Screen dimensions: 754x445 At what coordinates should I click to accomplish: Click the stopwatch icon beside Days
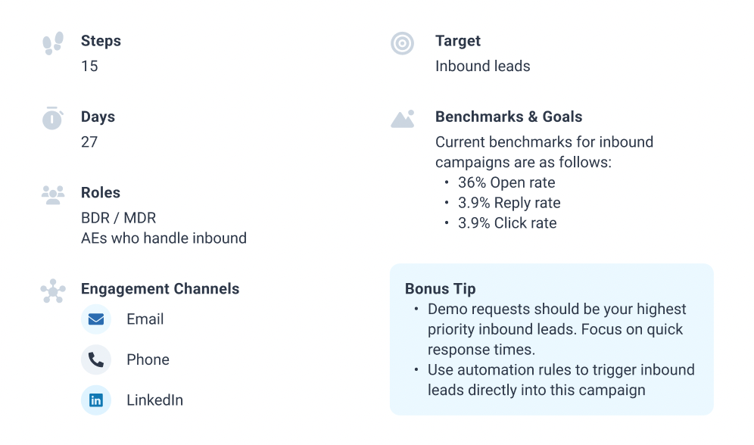[53, 118]
